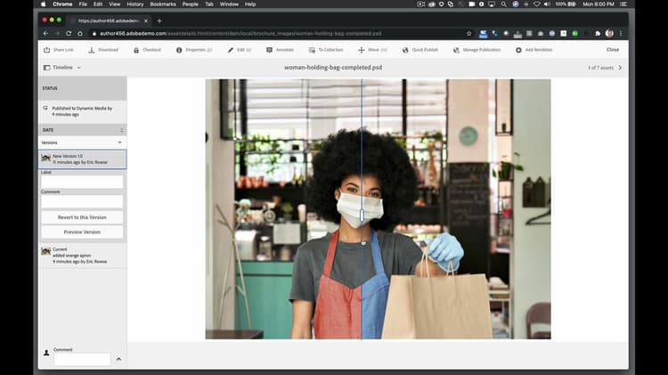
Task: Grab the image comparison slider handle
Action: tap(362, 215)
